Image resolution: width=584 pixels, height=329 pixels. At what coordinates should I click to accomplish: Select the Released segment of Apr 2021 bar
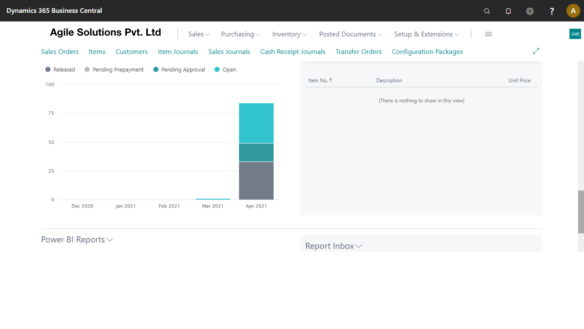click(256, 181)
